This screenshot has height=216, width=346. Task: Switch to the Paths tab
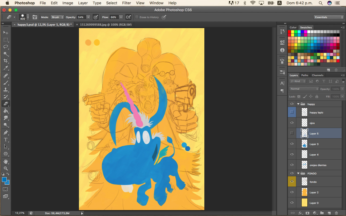[x=305, y=75]
